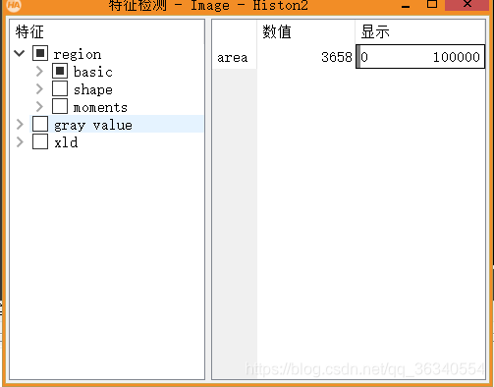This screenshot has height=387, width=494.
Task: Select the gray value tree label
Action: (x=93, y=125)
